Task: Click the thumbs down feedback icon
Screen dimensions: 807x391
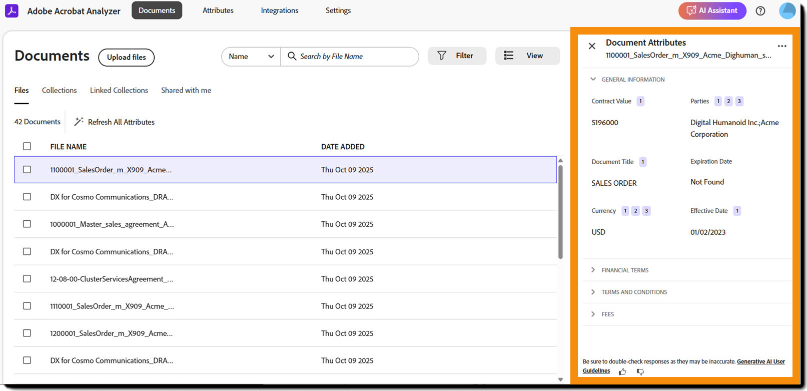Action: pos(640,371)
